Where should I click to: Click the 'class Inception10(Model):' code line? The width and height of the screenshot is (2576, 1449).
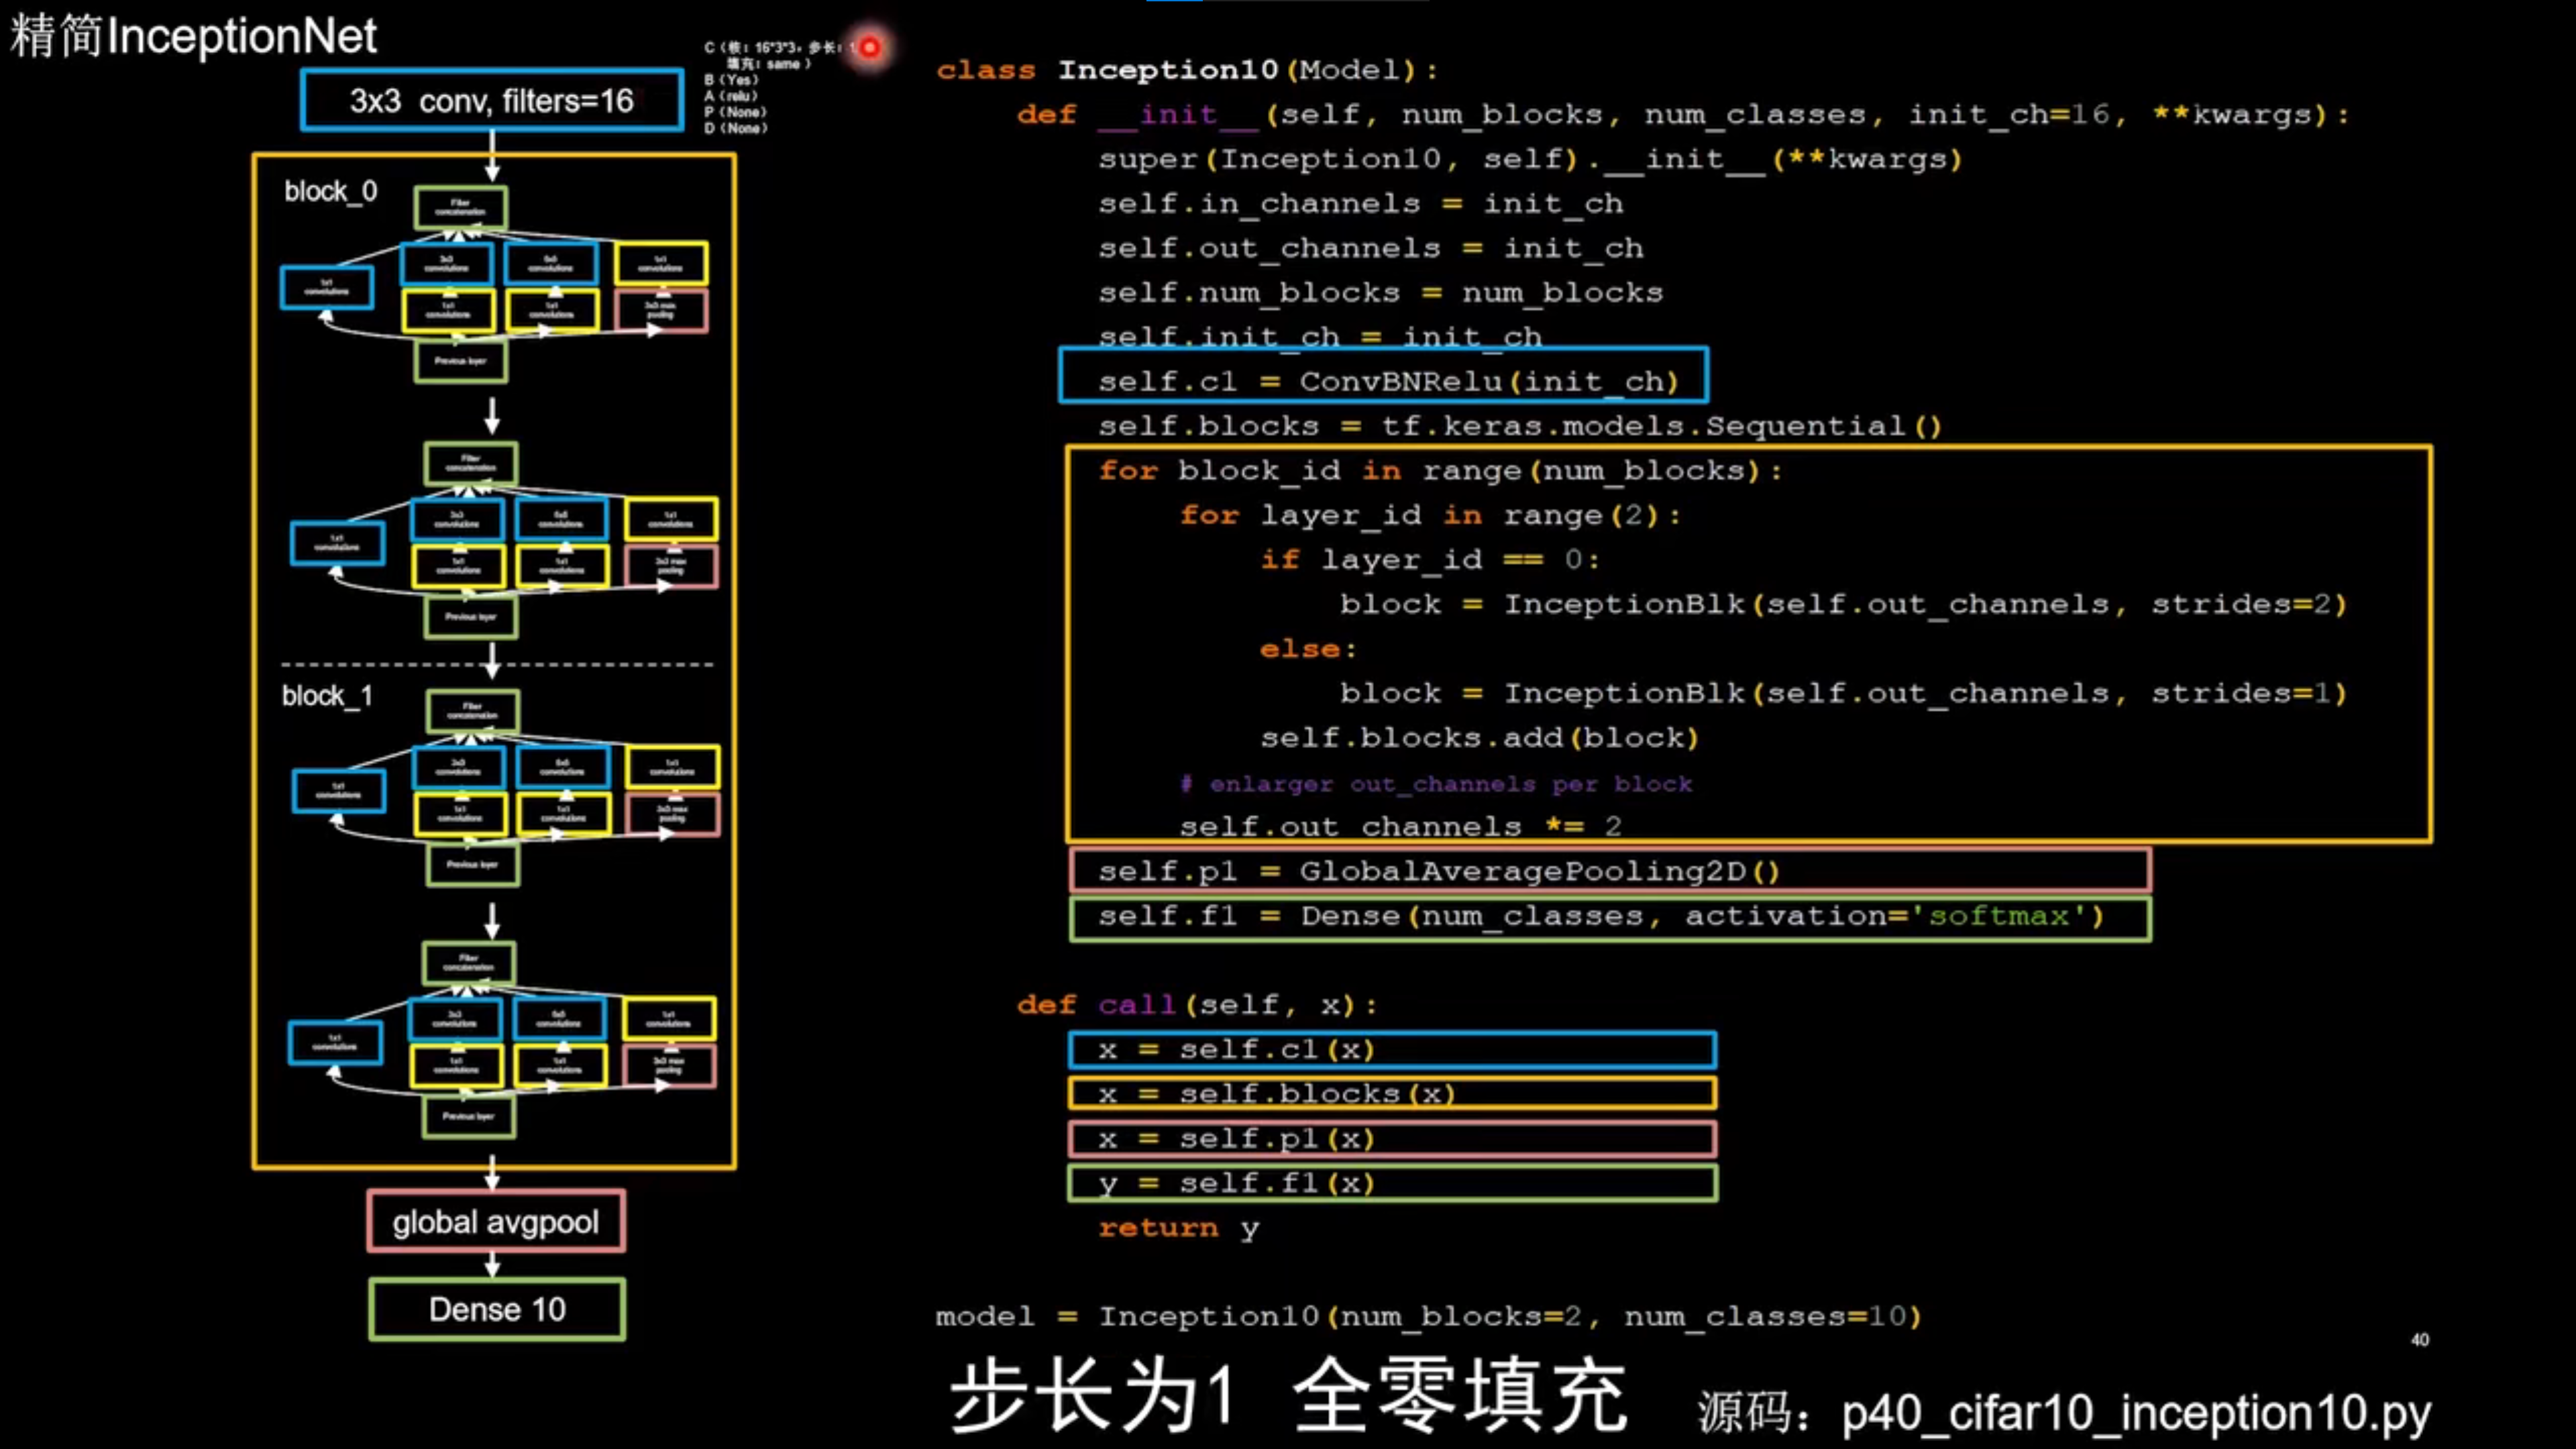click(x=1186, y=70)
